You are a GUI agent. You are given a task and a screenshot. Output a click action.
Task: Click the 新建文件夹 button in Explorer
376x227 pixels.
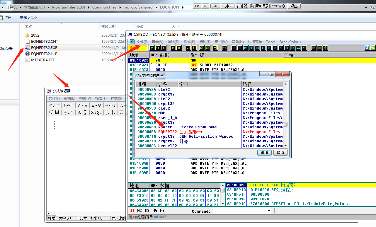click(29, 18)
